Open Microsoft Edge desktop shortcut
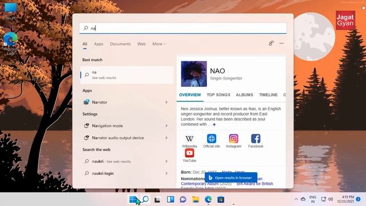 [10, 43]
